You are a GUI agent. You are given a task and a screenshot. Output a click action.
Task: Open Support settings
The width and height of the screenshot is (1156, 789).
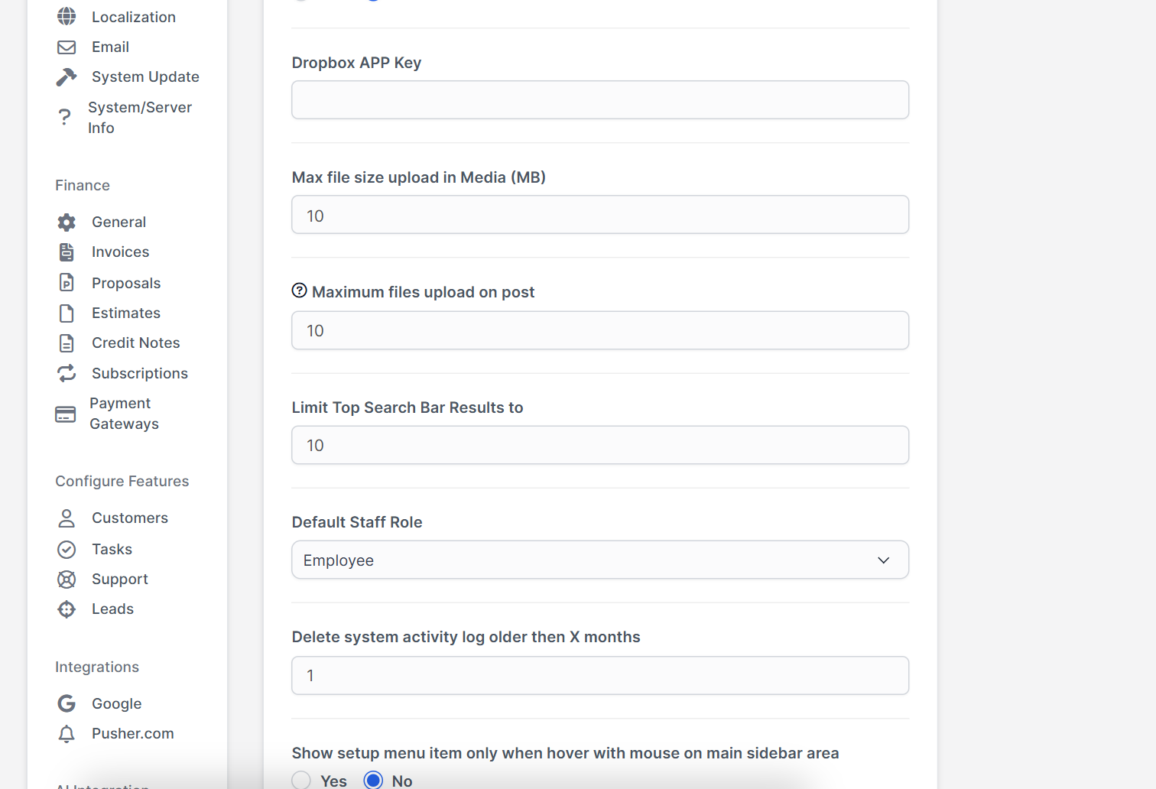click(120, 580)
